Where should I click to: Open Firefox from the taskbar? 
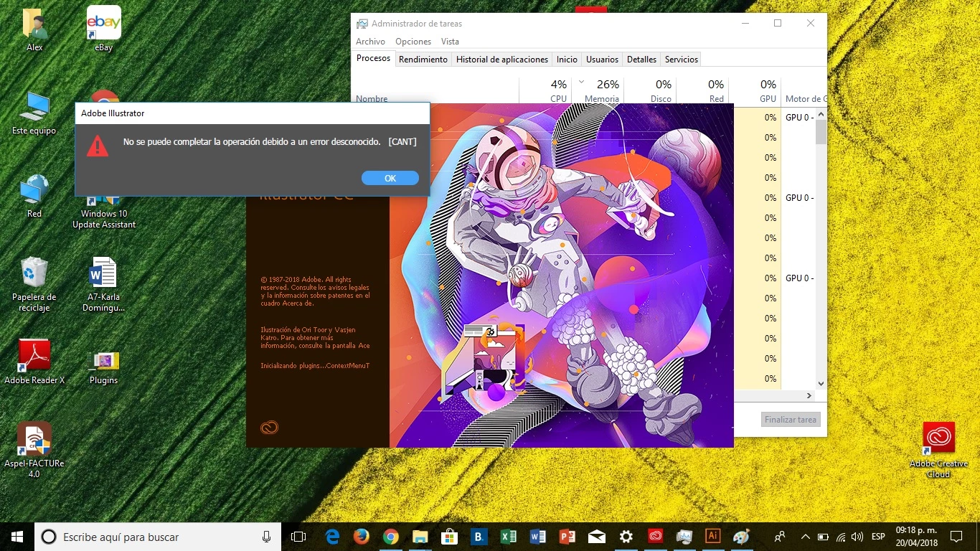(361, 537)
